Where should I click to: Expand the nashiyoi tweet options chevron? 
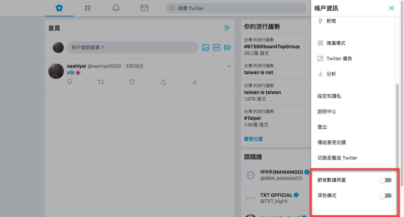tap(229, 66)
